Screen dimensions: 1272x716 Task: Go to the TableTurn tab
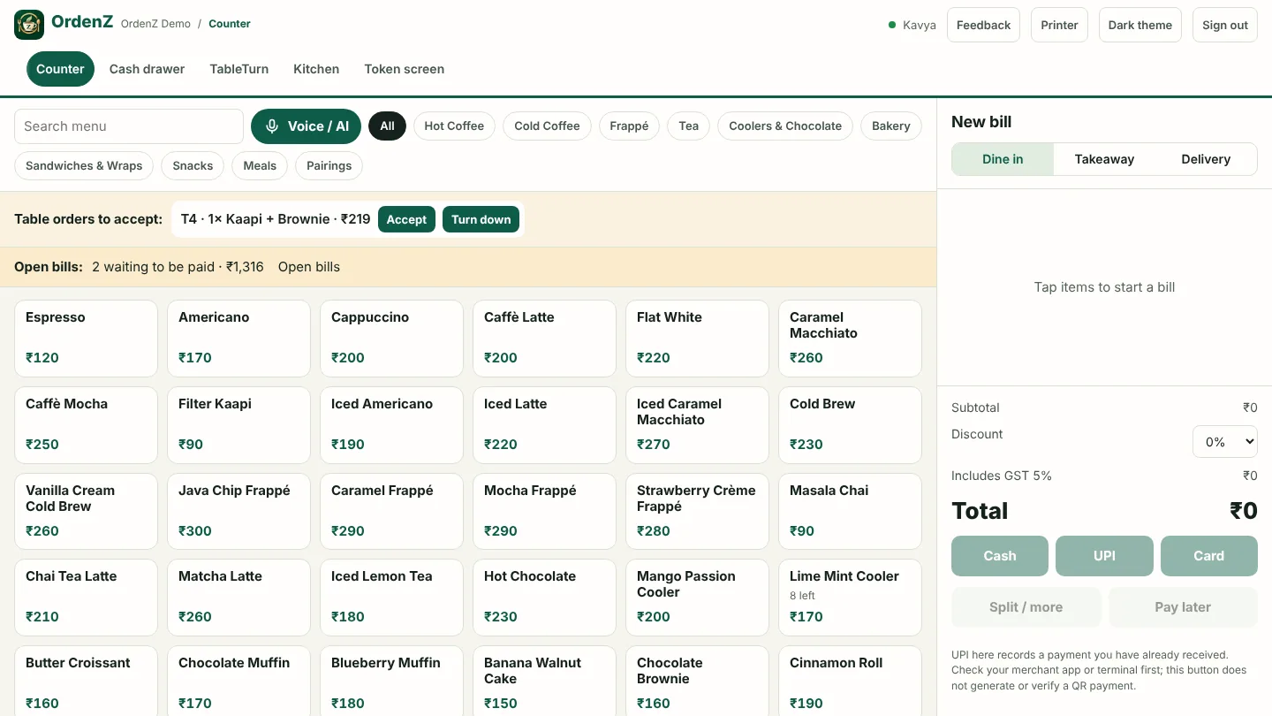239,69
